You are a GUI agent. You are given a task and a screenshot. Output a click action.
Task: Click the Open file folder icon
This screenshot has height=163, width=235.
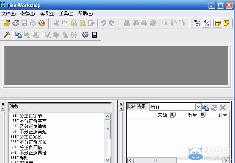[x=7, y=23]
